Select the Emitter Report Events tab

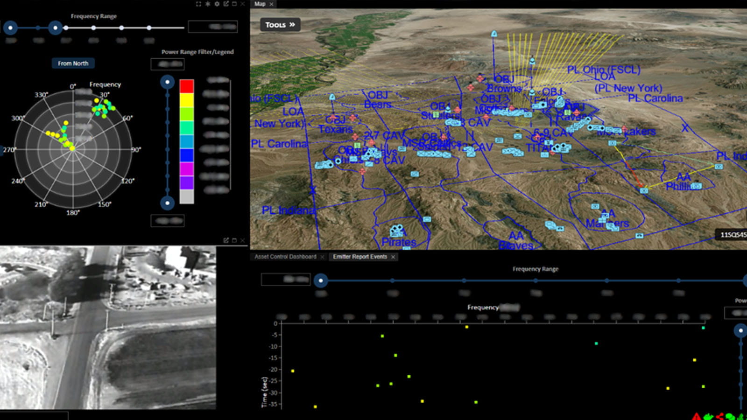pos(359,257)
